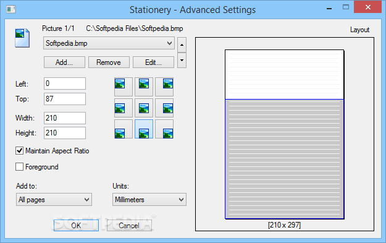Minimize the Stationery window

click(x=329, y=9)
